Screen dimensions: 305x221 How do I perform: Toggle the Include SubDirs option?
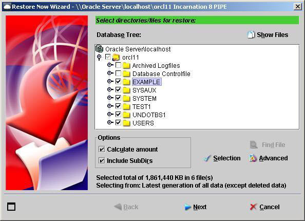point(102,161)
